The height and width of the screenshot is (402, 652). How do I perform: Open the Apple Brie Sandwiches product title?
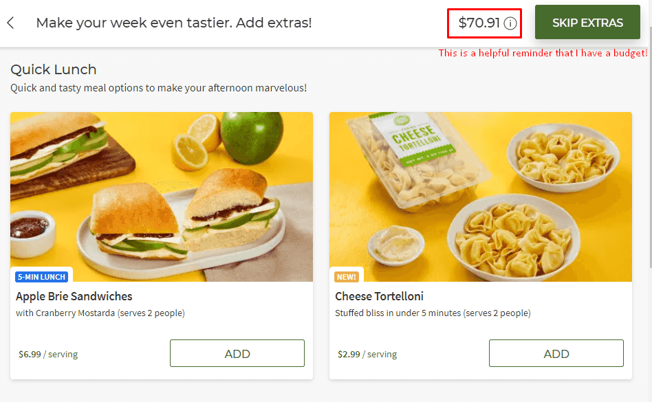click(74, 297)
